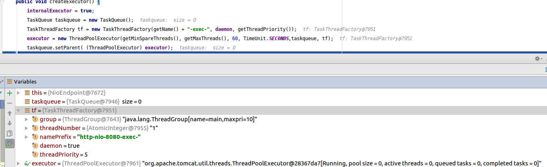
Task: Expand the 'this' NioEndpoint node
Action: [x=18, y=93]
